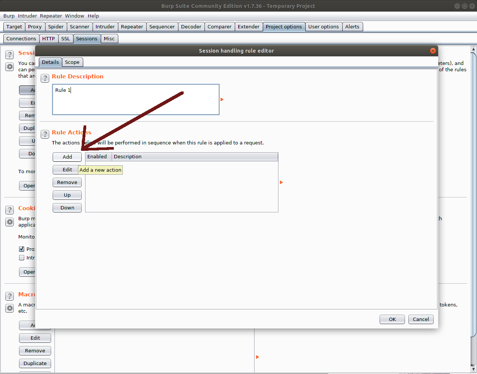Open the Repeater menu in menu bar
The image size is (477, 374).
tap(51, 16)
